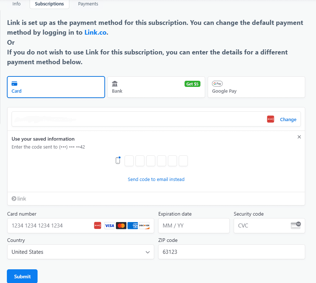Click Change next to saved email

point(288,119)
